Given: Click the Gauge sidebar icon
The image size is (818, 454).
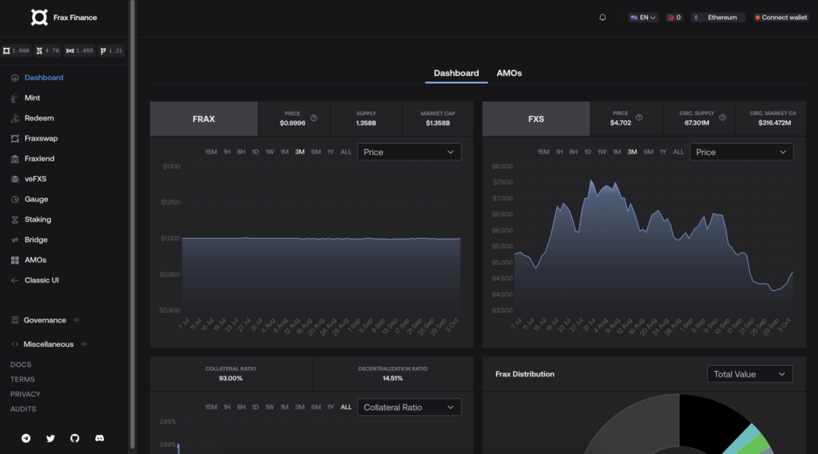Looking at the screenshot, I should pos(15,199).
